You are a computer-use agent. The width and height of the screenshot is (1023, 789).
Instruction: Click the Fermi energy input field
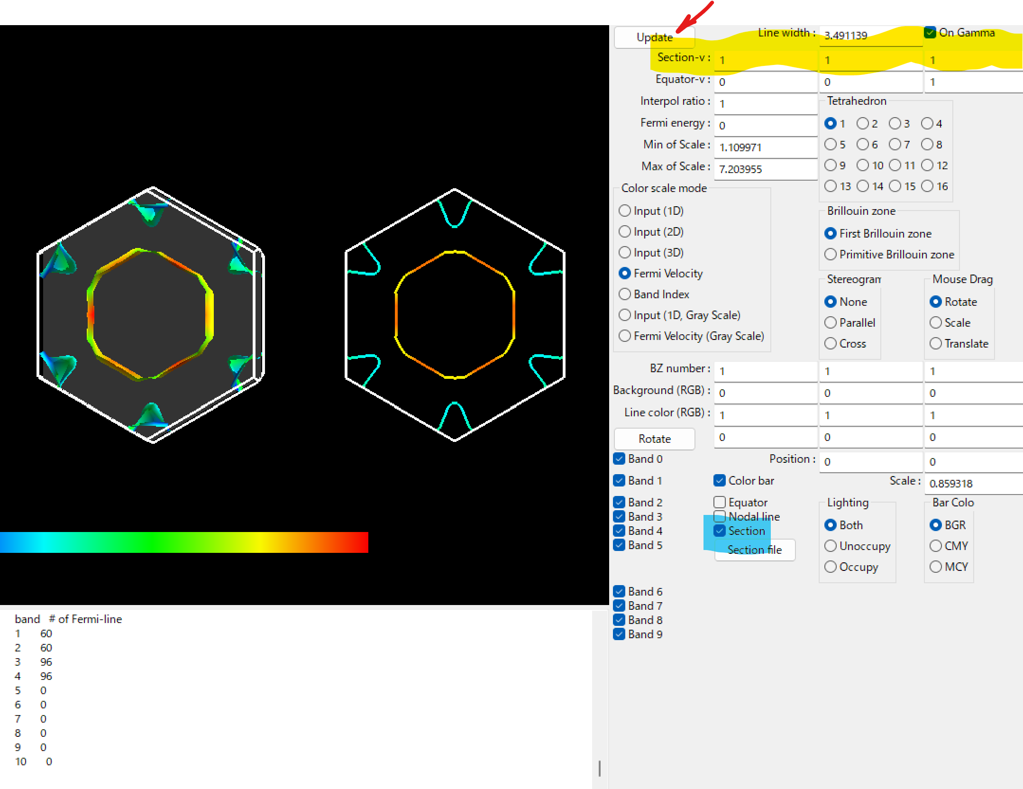pyautogui.click(x=766, y=126)
